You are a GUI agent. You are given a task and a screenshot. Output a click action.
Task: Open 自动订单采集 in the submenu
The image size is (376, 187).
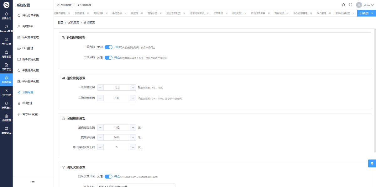33,15
